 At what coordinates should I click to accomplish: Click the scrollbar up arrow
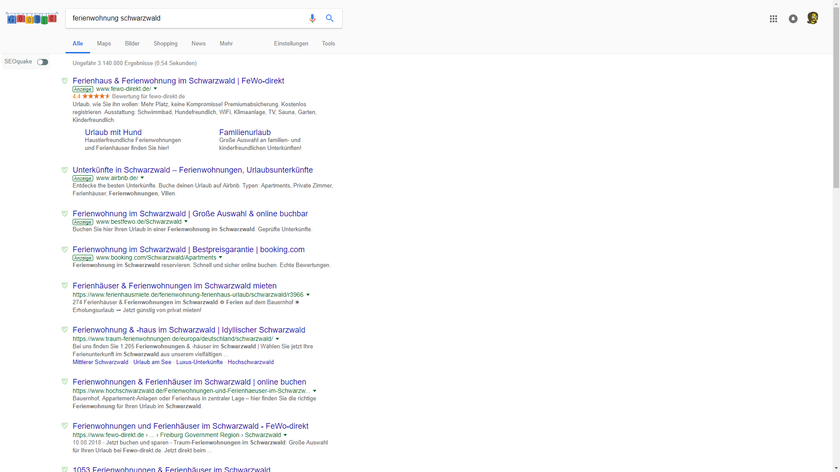[x=836, y=3]
